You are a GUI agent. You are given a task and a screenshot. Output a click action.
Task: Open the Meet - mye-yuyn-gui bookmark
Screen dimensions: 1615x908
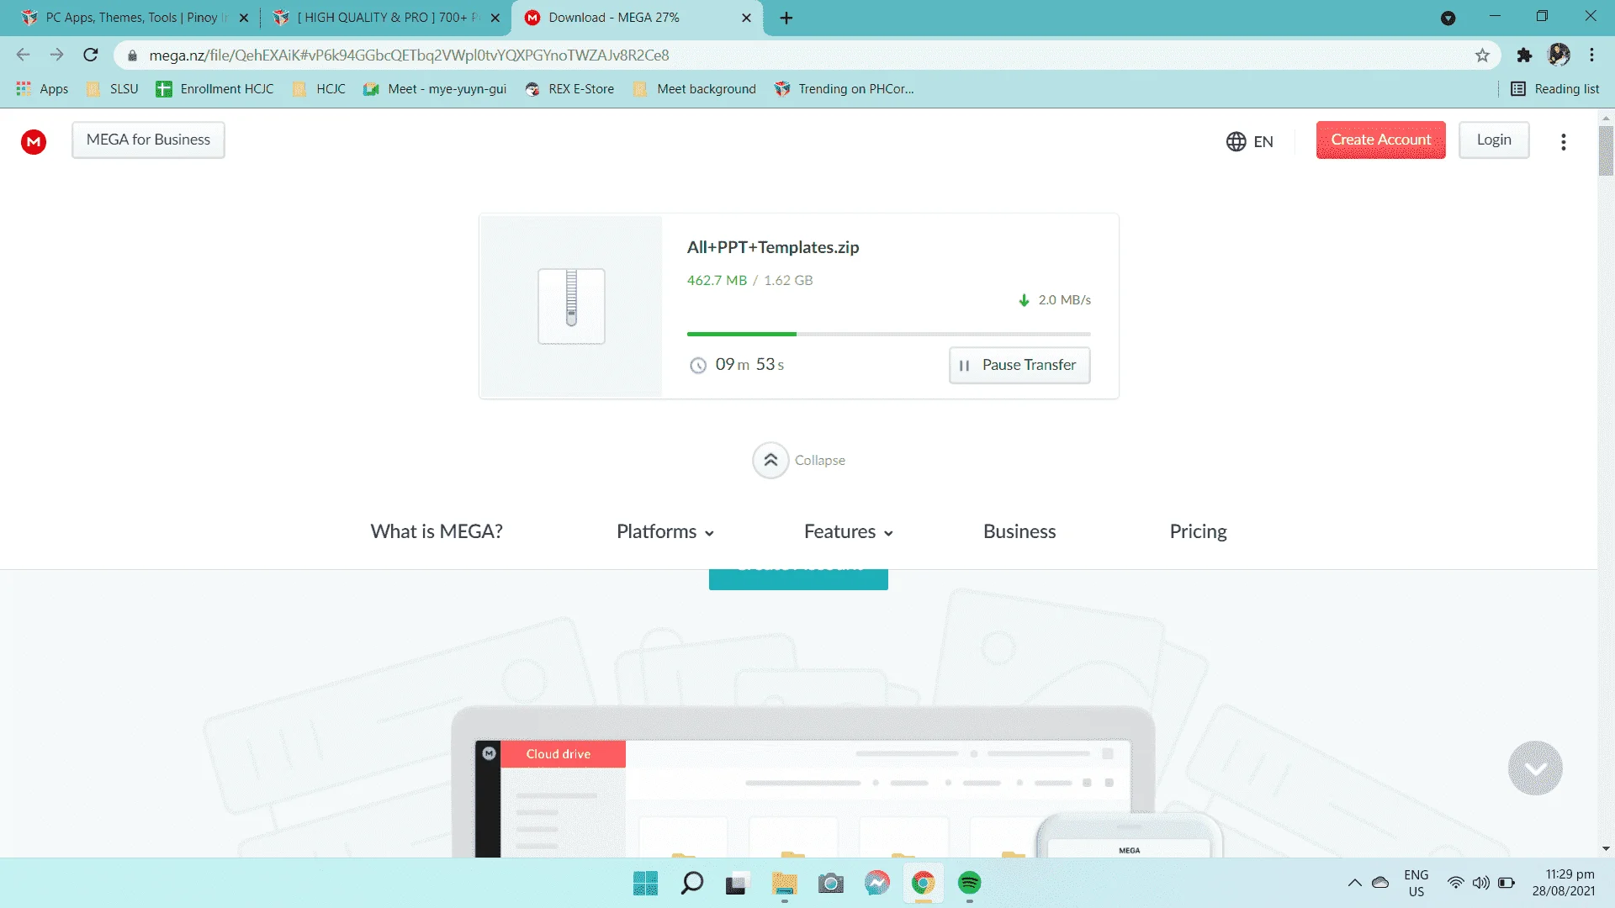coord(435,89)
